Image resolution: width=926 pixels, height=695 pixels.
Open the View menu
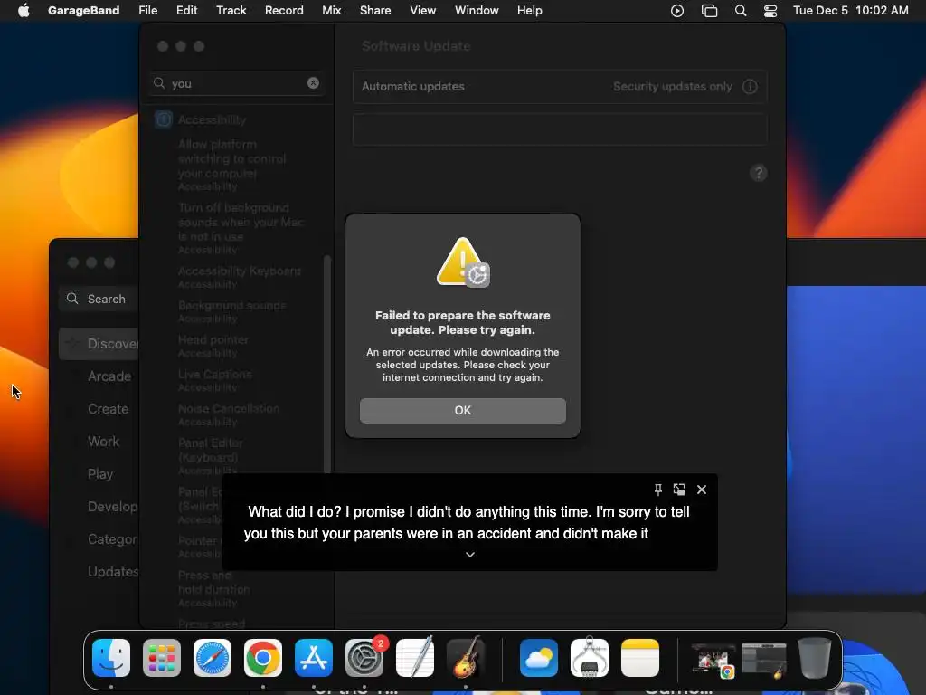pyautogui.click(x=423, y=11)
